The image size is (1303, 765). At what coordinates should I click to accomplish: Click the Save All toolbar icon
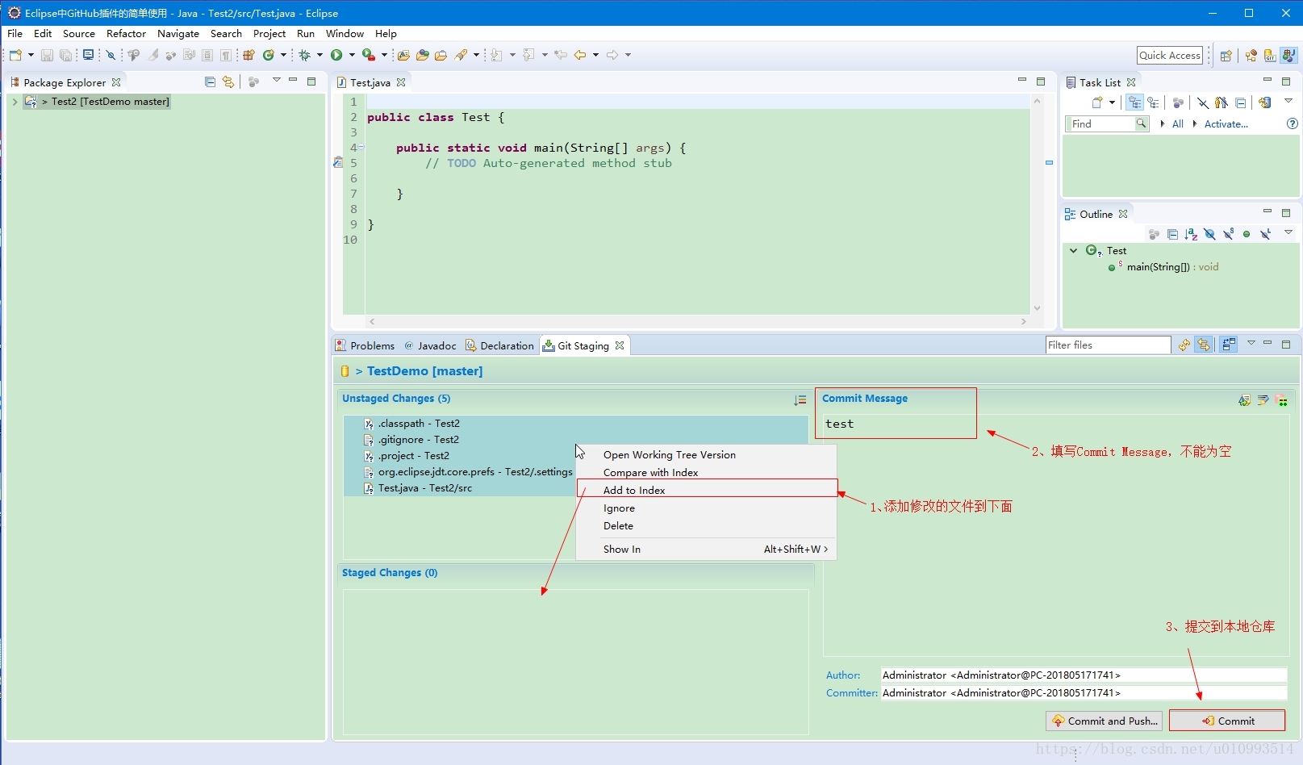click(66, 55)
